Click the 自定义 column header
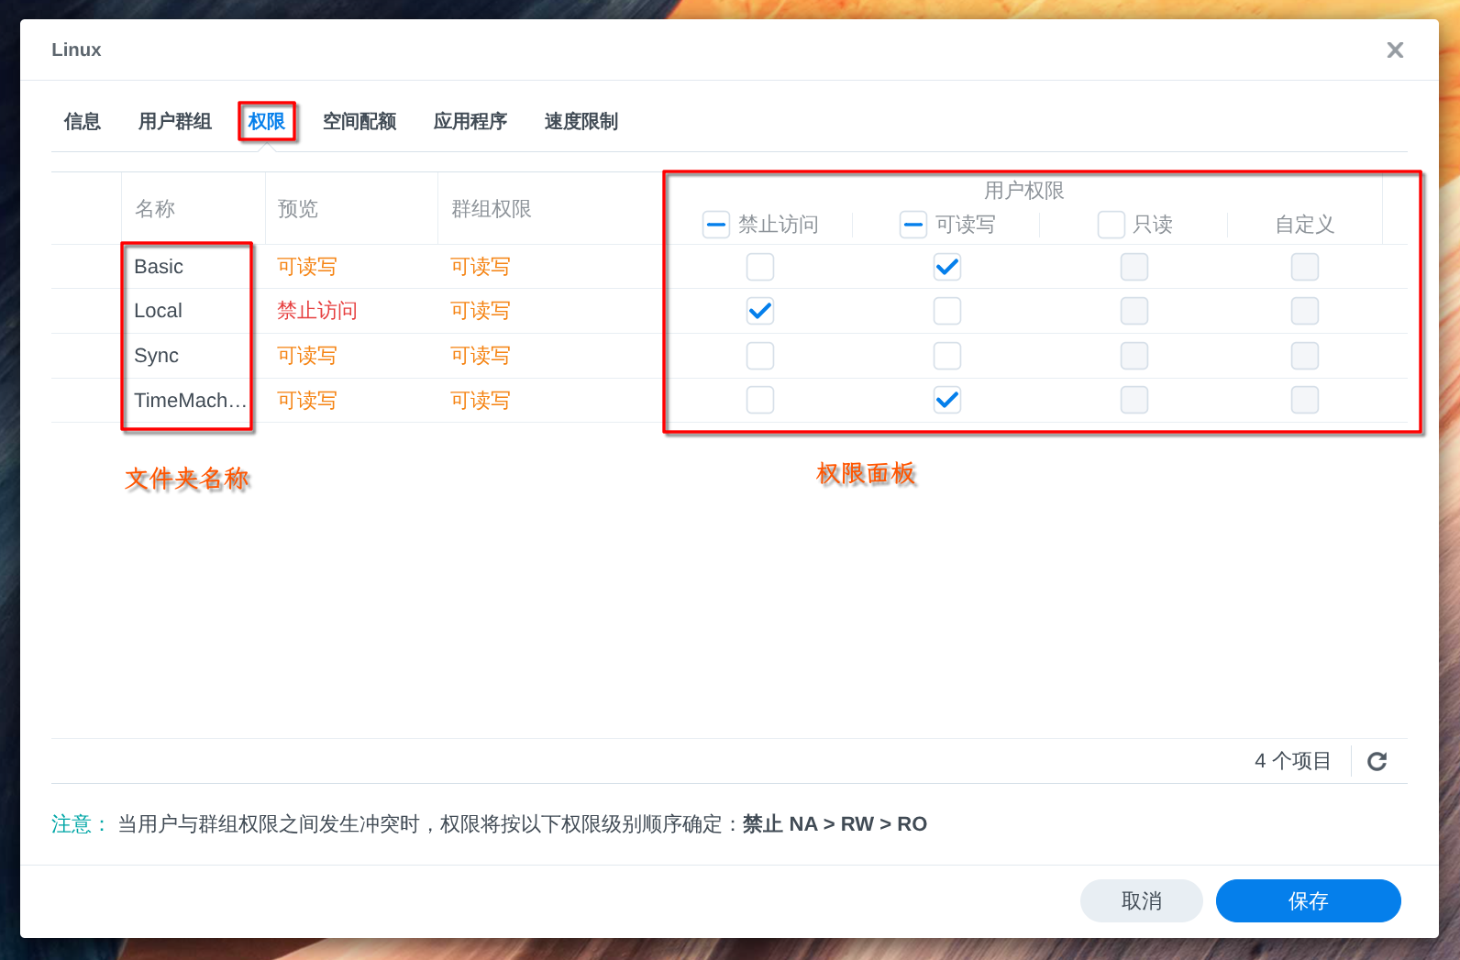Viewport: 1460px width, 960px height. 1305,225
